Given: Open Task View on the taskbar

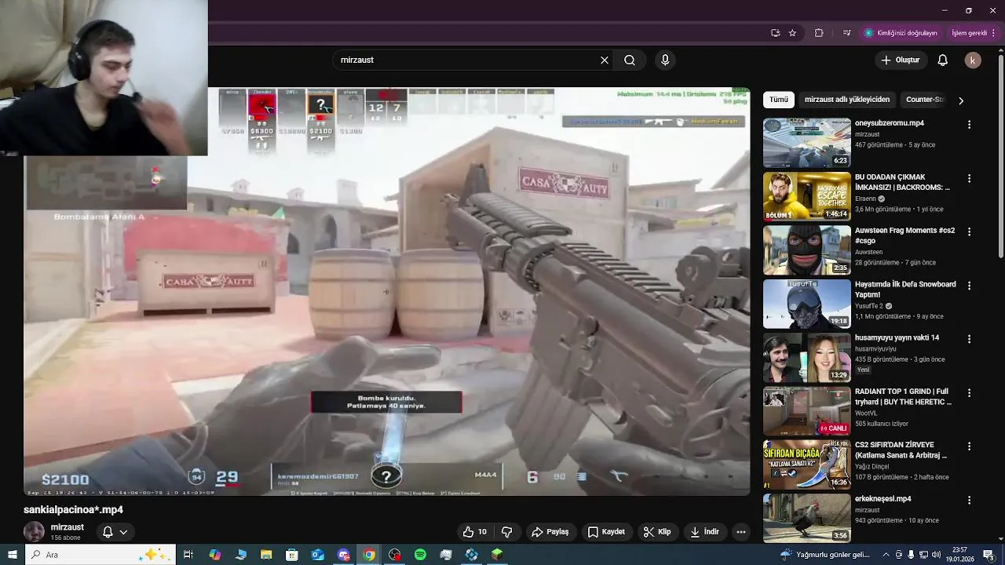Looking at the screenshot, I should pyautogui.click(x=188, y=555).
